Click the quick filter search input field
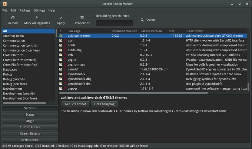The image size is (252, 149). coord(115,23)
